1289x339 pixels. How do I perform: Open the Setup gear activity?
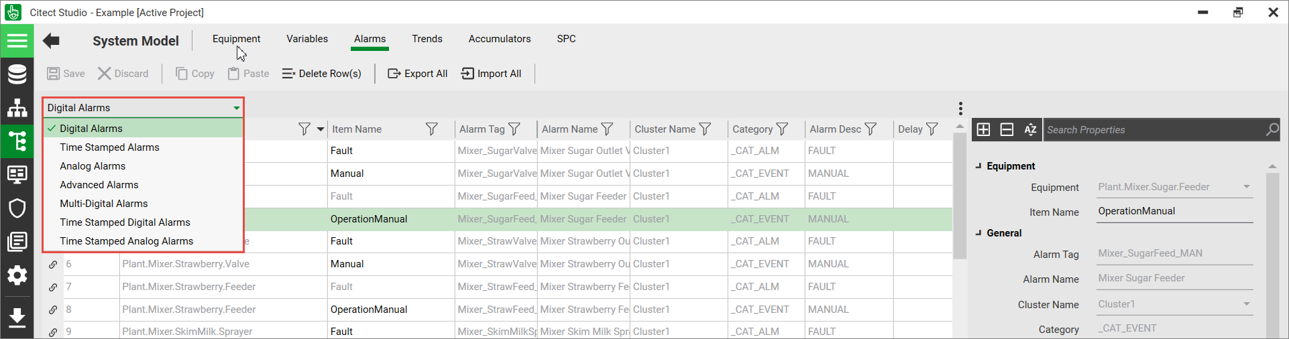pos(17,275)
